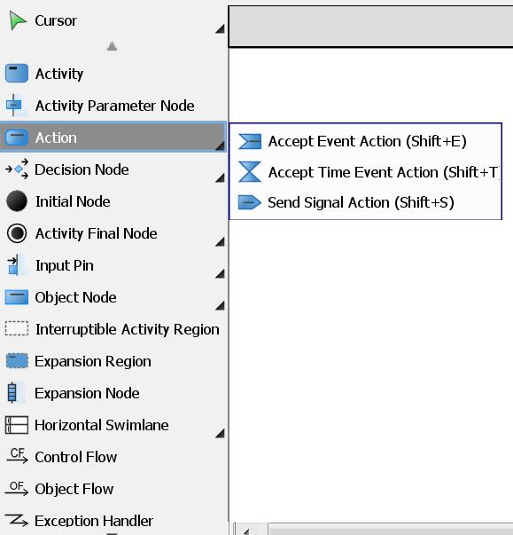
Task: Pick the Expansion Node icon
Action: (x=12, y=393)
